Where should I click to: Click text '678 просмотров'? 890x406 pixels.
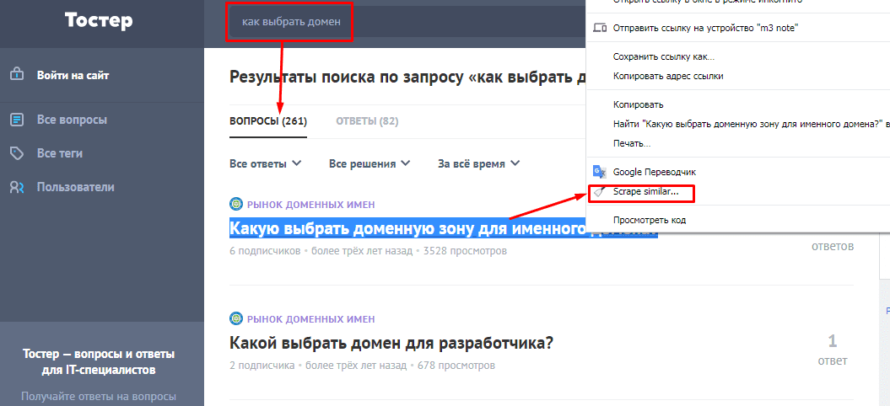(x=456, y=366)
